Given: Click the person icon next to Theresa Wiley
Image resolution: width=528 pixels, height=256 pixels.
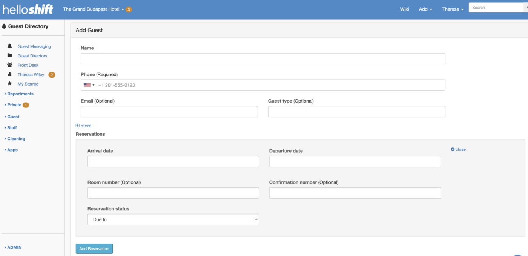Looking at the screenshot, I should [x=10, y=74].
